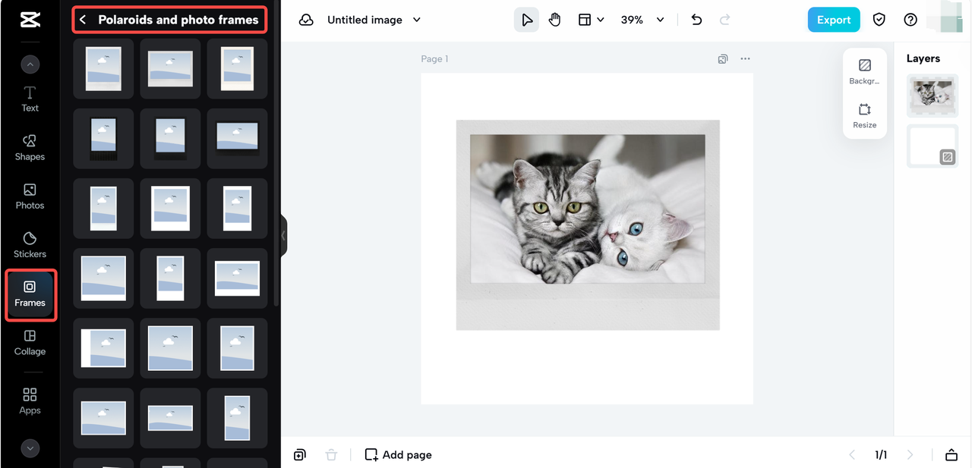Click the user profile avatar
972x468 pixels.
(951, 17)
